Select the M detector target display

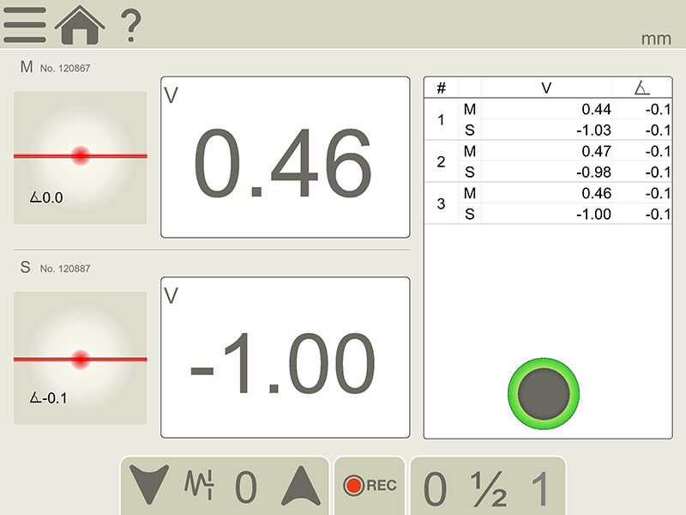click(x=81, y=158)
